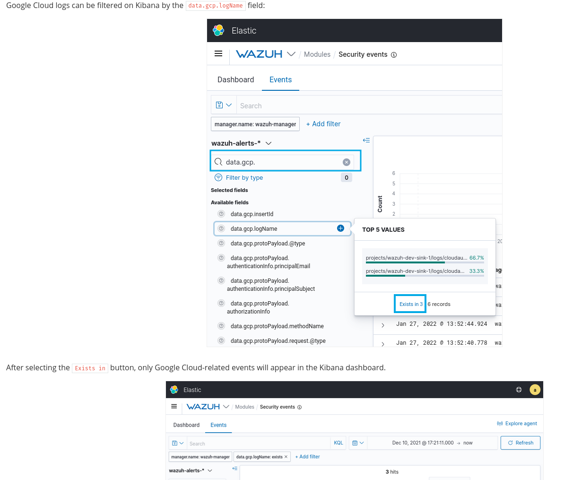Select the Events tab in the lower screenshot
564x480 pixels.
tap(218, 425)
